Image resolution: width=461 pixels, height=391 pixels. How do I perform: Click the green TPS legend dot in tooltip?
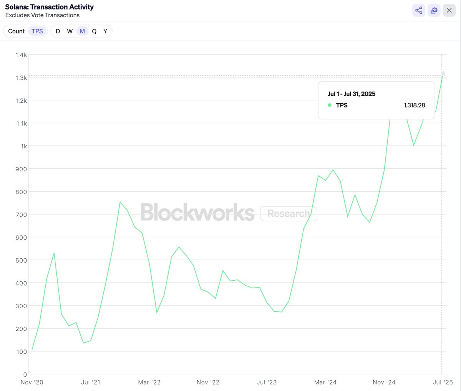[x=330, y=105]
